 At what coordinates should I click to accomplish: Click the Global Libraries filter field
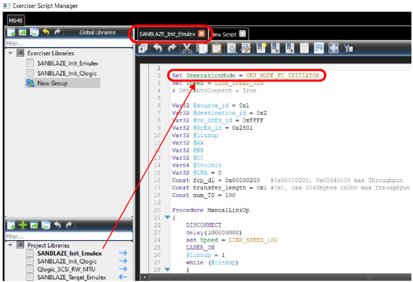[x=69, y=44]
